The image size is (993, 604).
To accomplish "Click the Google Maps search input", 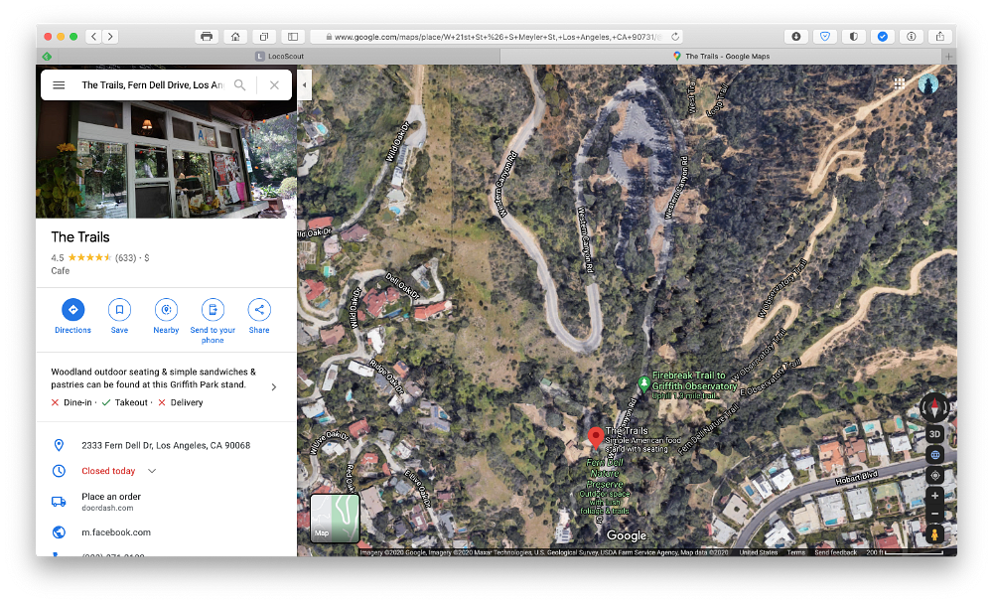I will pos(152,84).
